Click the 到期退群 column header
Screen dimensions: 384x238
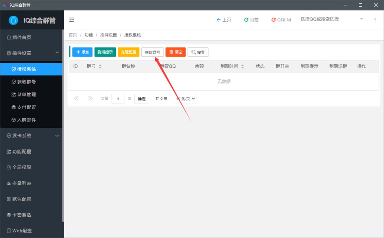pyautogui.click(x=338, y=66)
